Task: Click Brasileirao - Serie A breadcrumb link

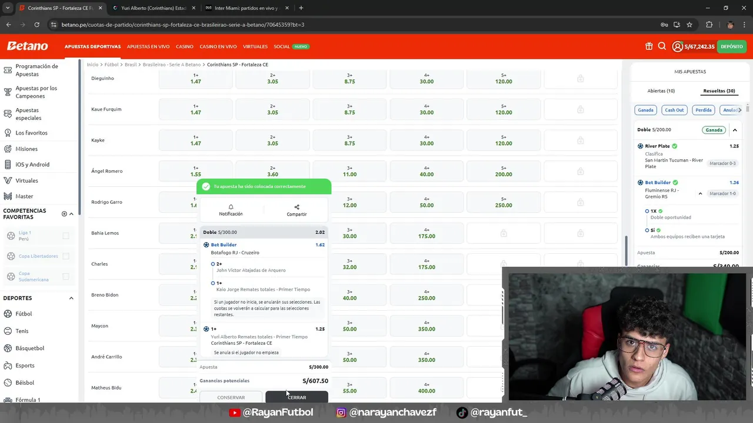Action: [x=172, y=65]
